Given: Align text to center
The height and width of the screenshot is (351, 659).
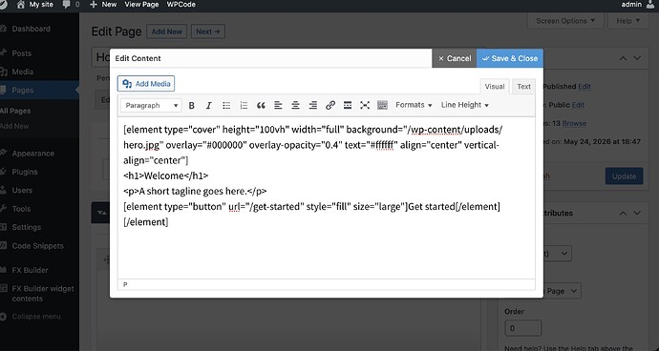Looking at the screenshot, I should [x=295, y=105].
